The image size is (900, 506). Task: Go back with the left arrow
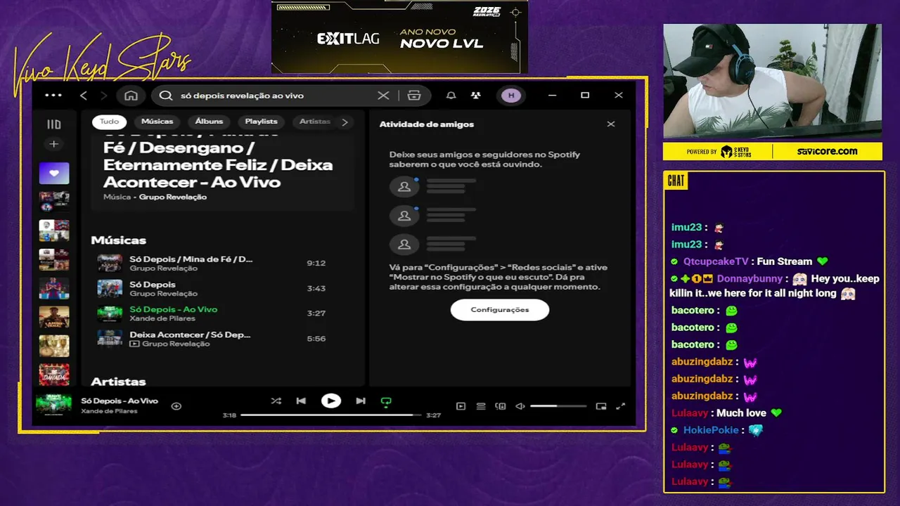pyautogui.click(x=84, y=96)
